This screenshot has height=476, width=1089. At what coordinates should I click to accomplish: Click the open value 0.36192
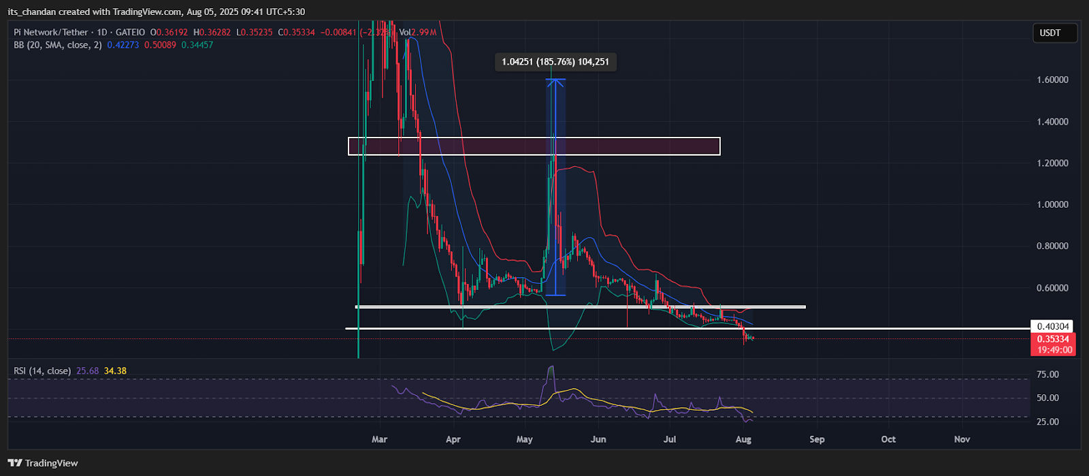click(x=172, y=32)
